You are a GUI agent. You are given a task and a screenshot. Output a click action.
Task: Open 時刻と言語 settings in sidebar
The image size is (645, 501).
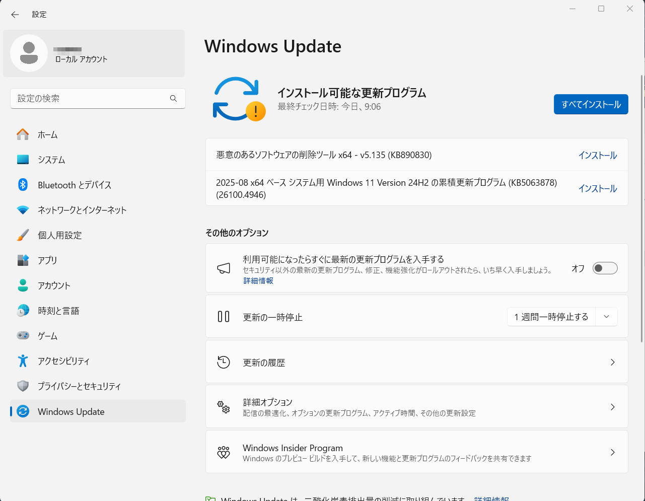point(98,311)
